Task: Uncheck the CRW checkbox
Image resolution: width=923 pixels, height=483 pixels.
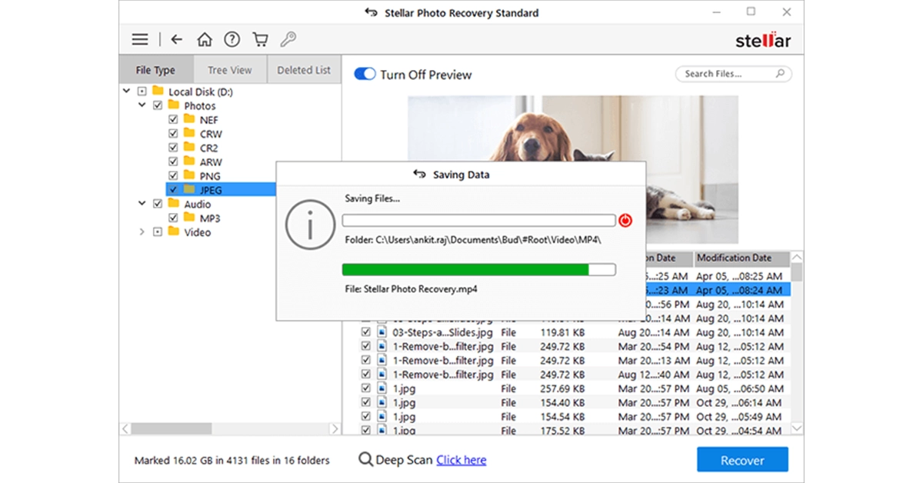Action: (173, 133)
